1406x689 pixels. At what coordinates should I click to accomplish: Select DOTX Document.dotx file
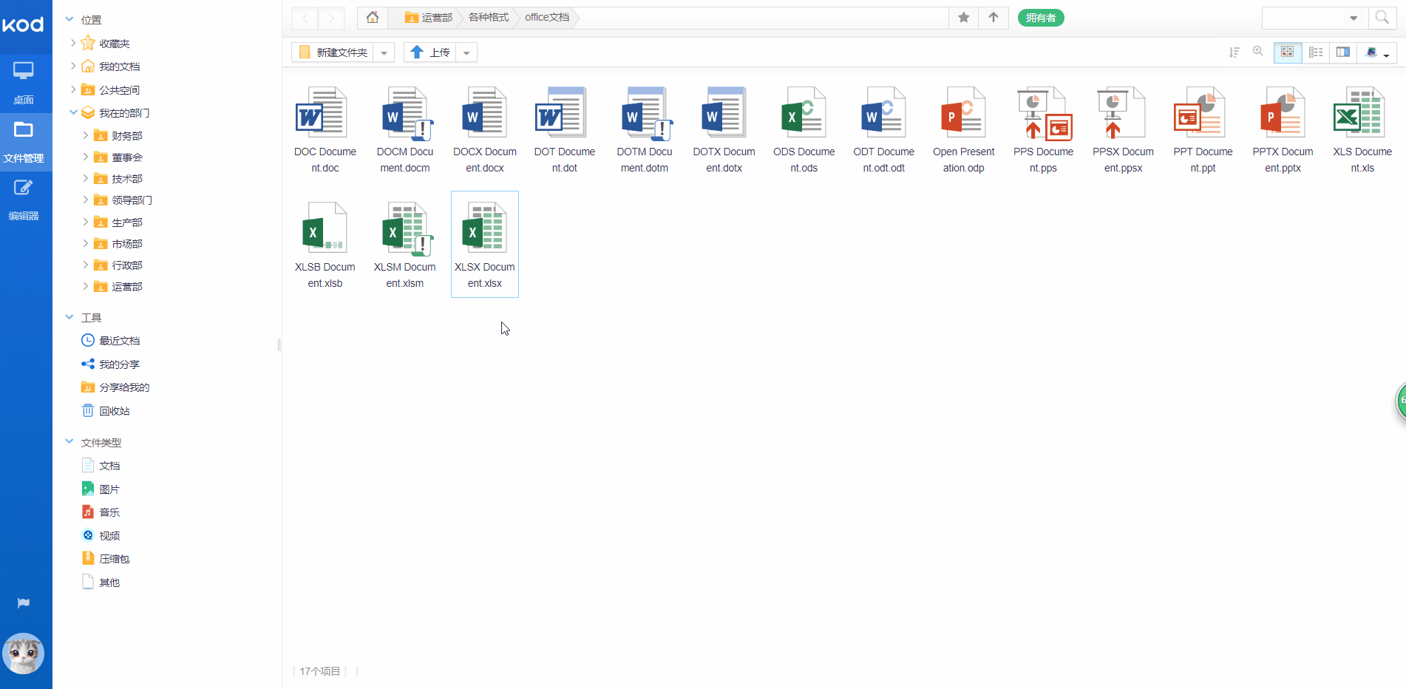pyautogui.click(x=724, y=130)
